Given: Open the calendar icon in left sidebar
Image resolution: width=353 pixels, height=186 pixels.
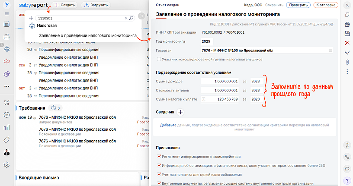Looking at the screenshot, I should click(x=6, y=24).
